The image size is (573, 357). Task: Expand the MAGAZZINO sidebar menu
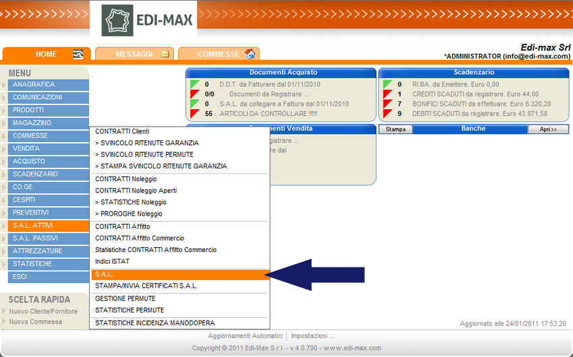[x=49, y=123]
